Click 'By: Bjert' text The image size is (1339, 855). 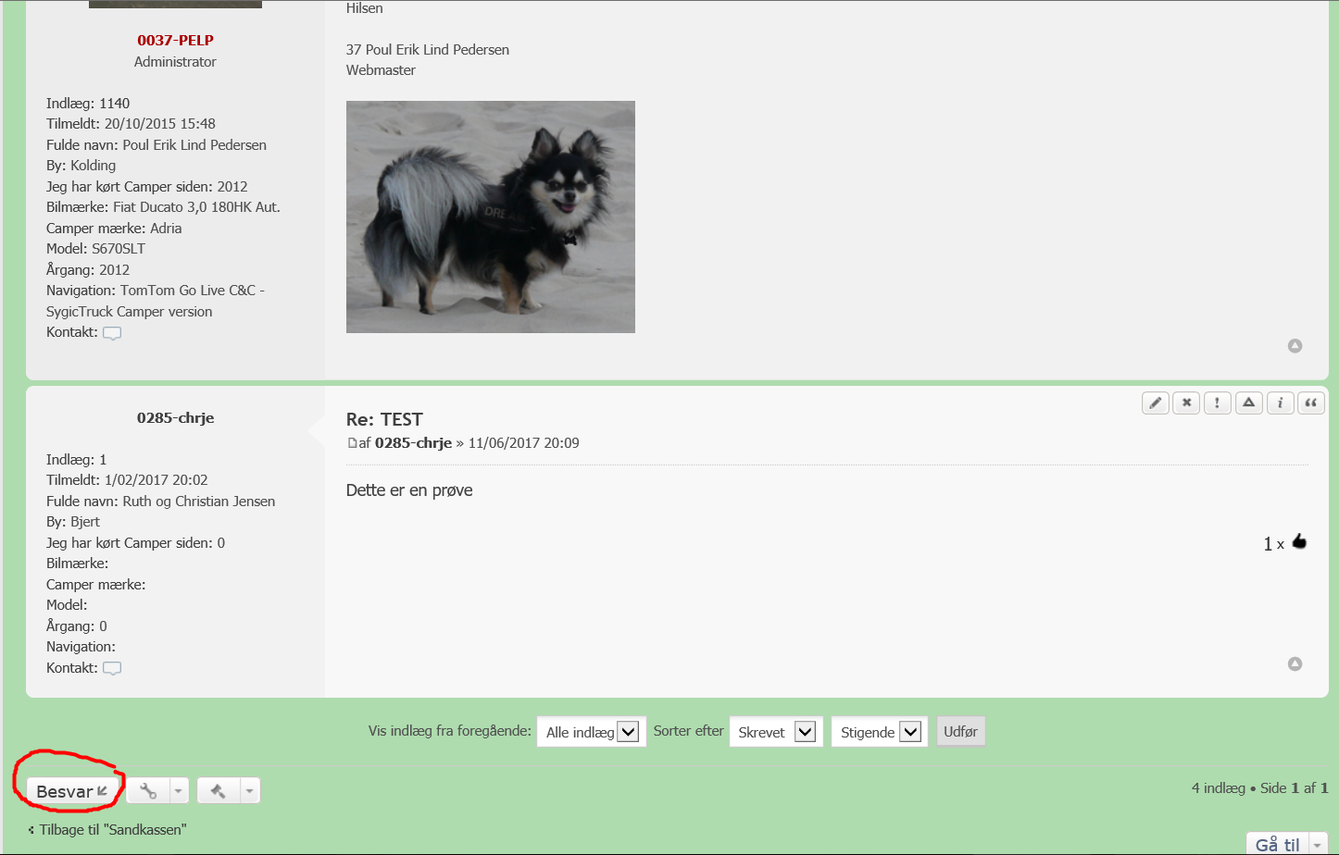coord(73,522)
